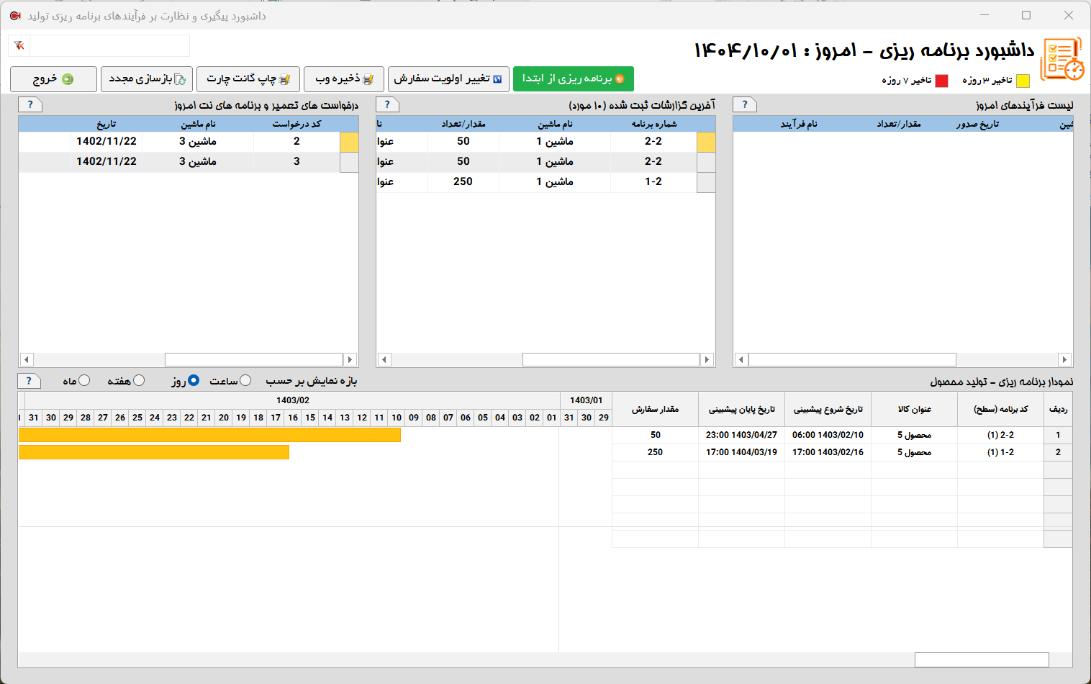This screenshot has width=1091, height=684.
Task: Open help for latest registered reports panel
Action: pos(387,104)
